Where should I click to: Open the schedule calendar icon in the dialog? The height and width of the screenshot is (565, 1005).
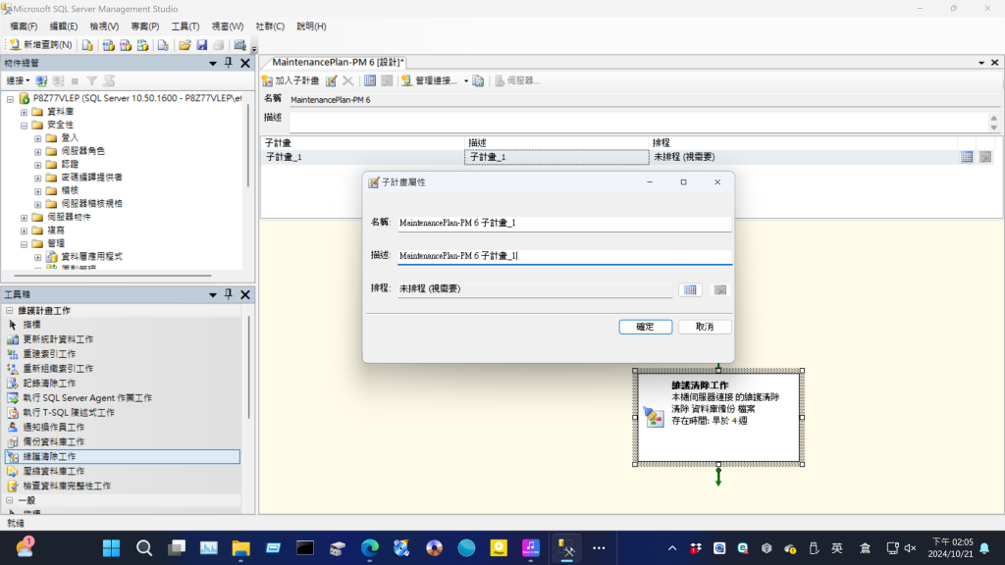coord(690,289)
